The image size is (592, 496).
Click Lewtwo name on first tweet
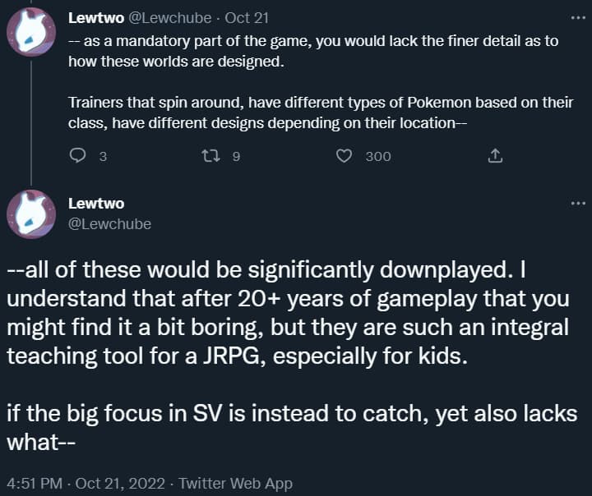click(x=96, y=18)
